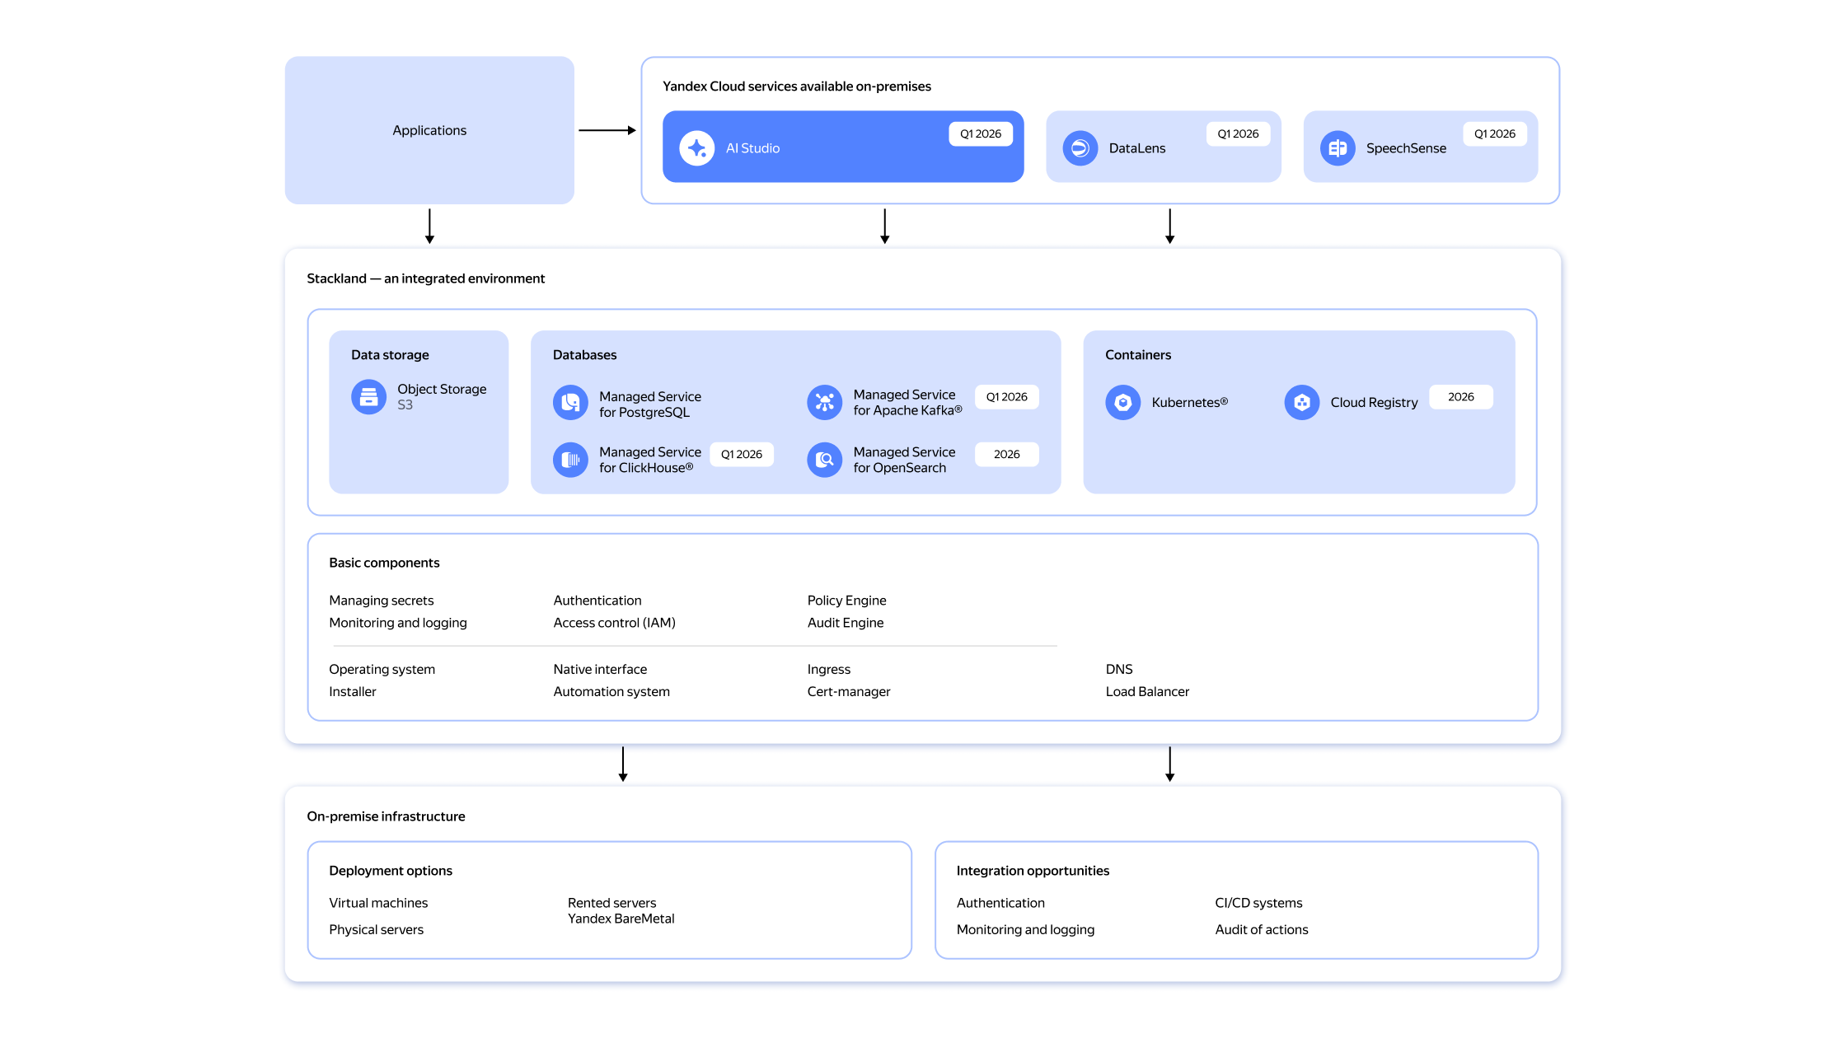The height and width of the screenshot is (1038, 1846).
Task: Click the Q1 2026 badge beside ClickHouse
Action: point(741,455)
